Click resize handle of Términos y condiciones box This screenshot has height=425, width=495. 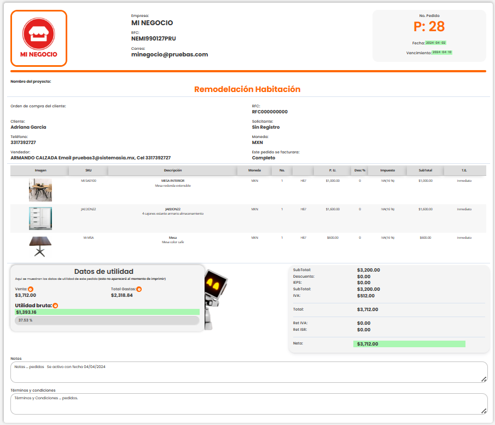[484, 411]
